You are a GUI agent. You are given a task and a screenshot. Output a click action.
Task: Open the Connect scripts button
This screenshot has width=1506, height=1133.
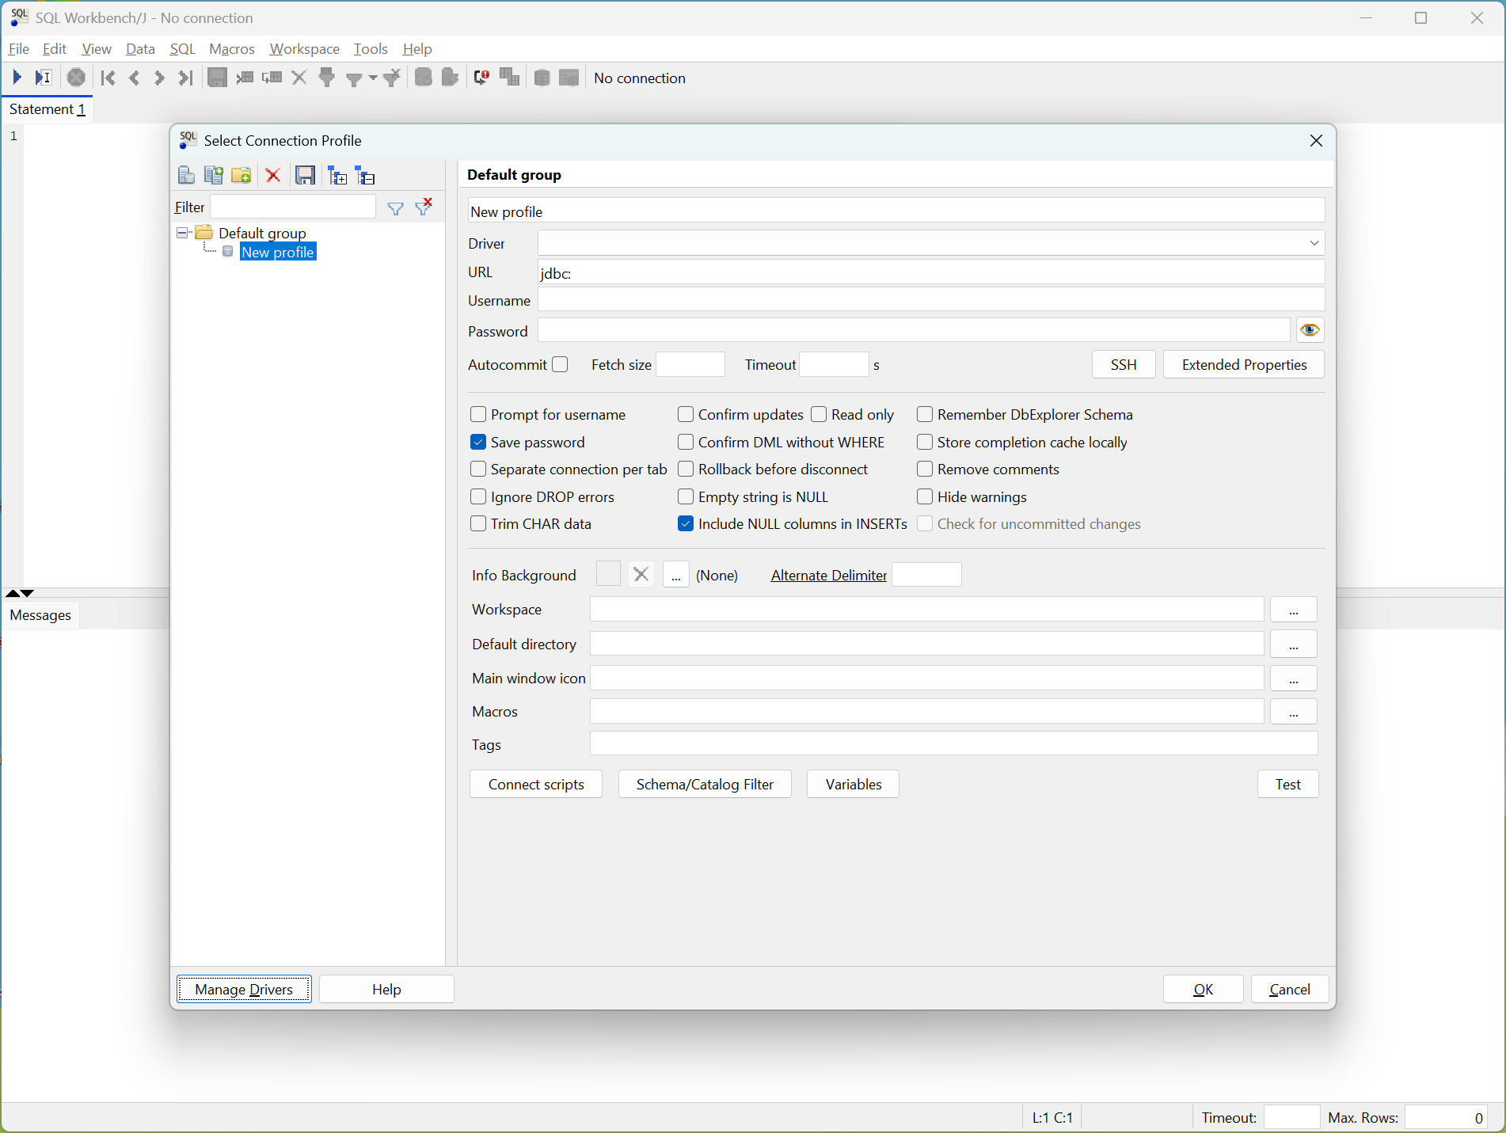click(536, 784)
